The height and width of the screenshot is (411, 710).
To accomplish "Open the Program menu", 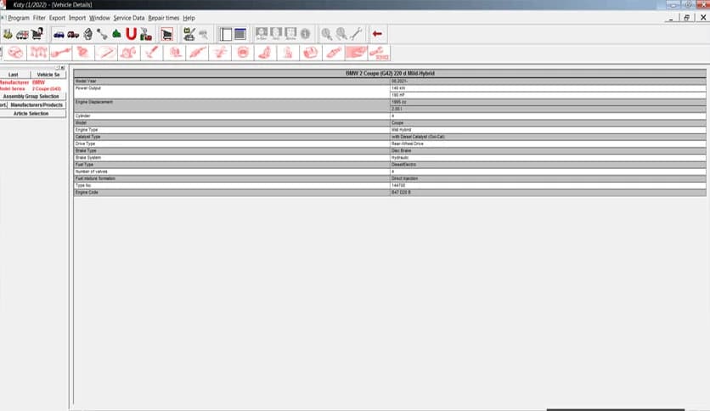I will point(19,18).
